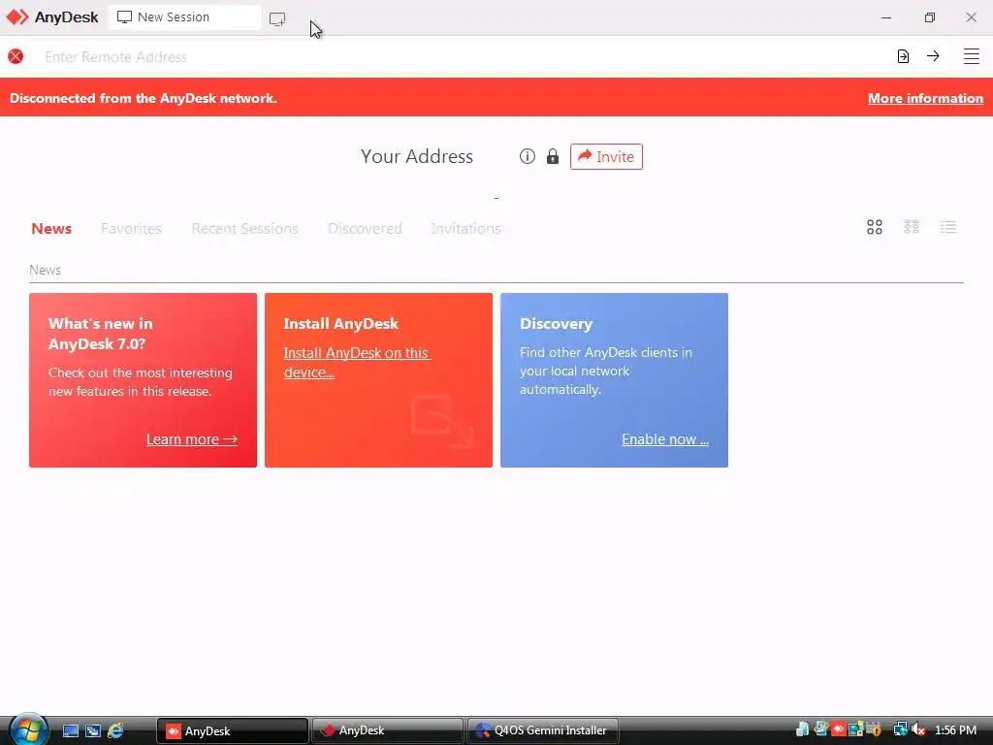Open the Windows Start orb
Screen dimensions: 993x745
[27, 729]
